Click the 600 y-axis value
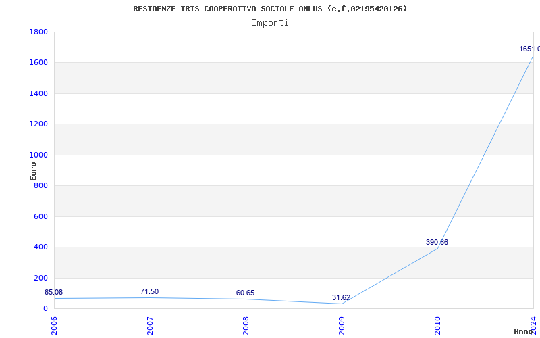Image resolution: width=540 pixels, height=338 pixels. click(41, 216)
